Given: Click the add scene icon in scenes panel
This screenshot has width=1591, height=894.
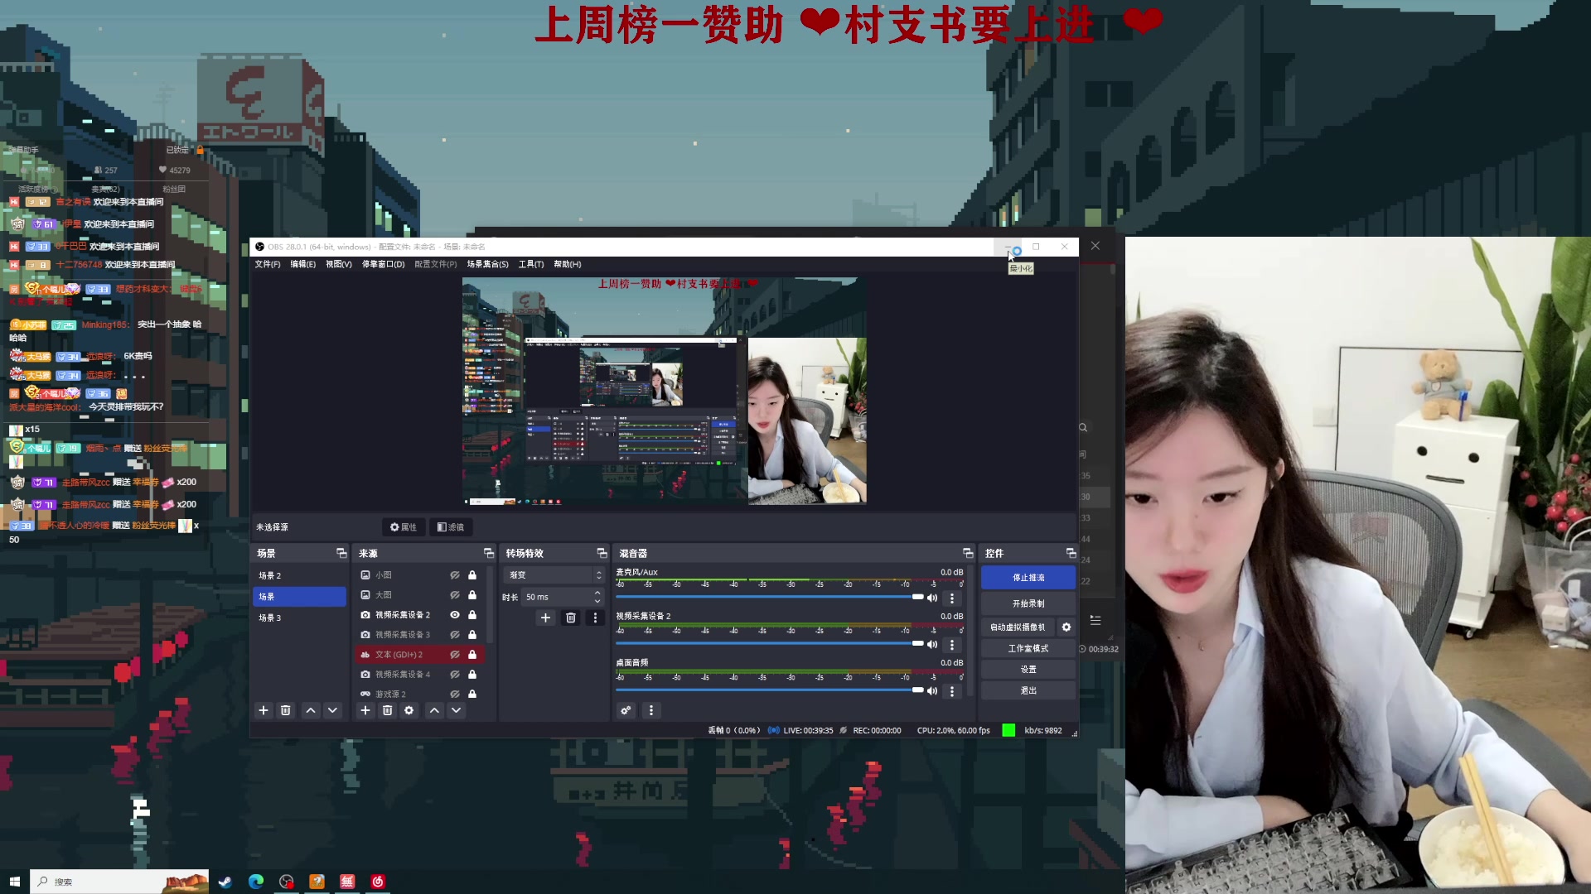Looking at the screenshot, I should click(x=262, y=710).
